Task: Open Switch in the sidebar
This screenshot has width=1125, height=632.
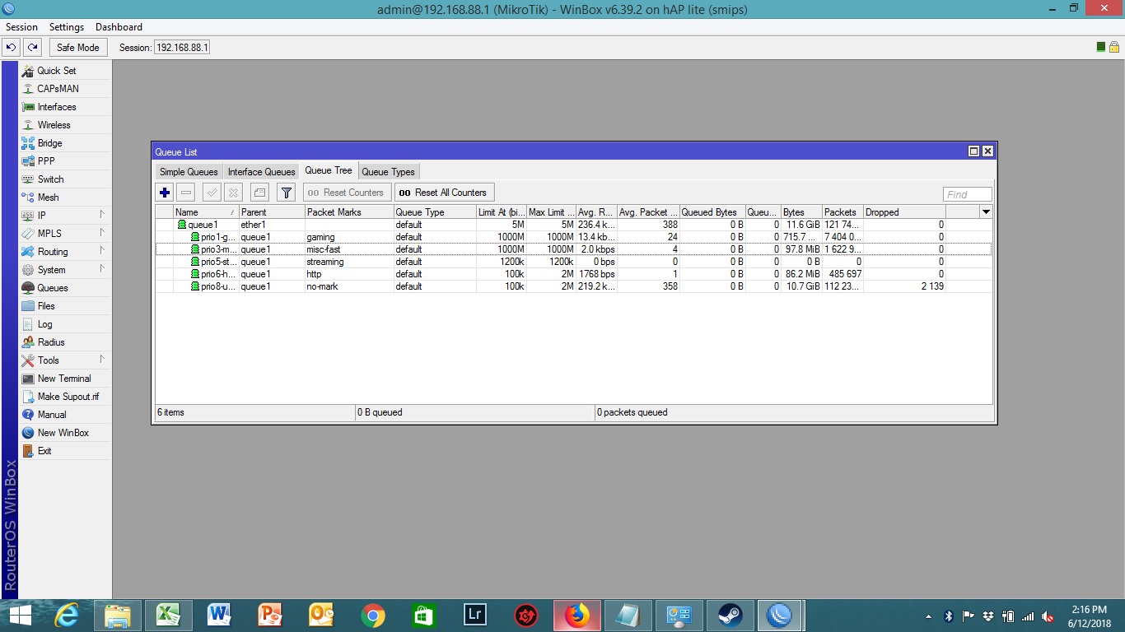Action: 65,179
